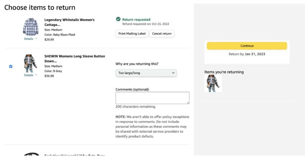Click the green Return requested checkmark icon

[118, 20]
